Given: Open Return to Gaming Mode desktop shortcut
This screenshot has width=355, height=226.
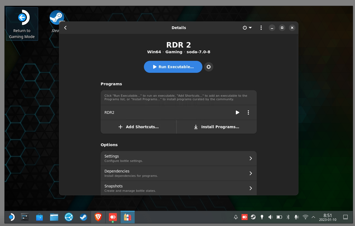Looking at the screenshot, I should click(x=22, y=24).
